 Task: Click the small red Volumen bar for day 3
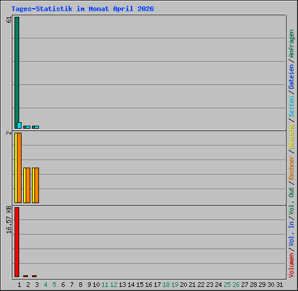click(34, 276)
